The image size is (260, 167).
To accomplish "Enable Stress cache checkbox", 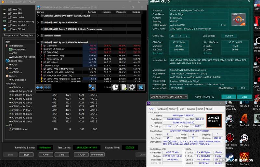I will (9, 17).
